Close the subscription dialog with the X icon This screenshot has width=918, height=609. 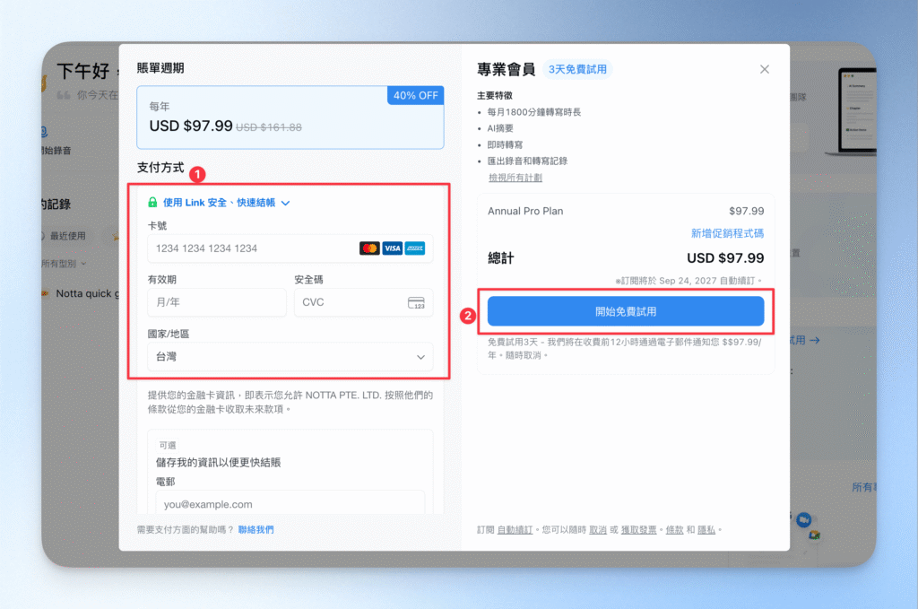click(x=764, y=69)
